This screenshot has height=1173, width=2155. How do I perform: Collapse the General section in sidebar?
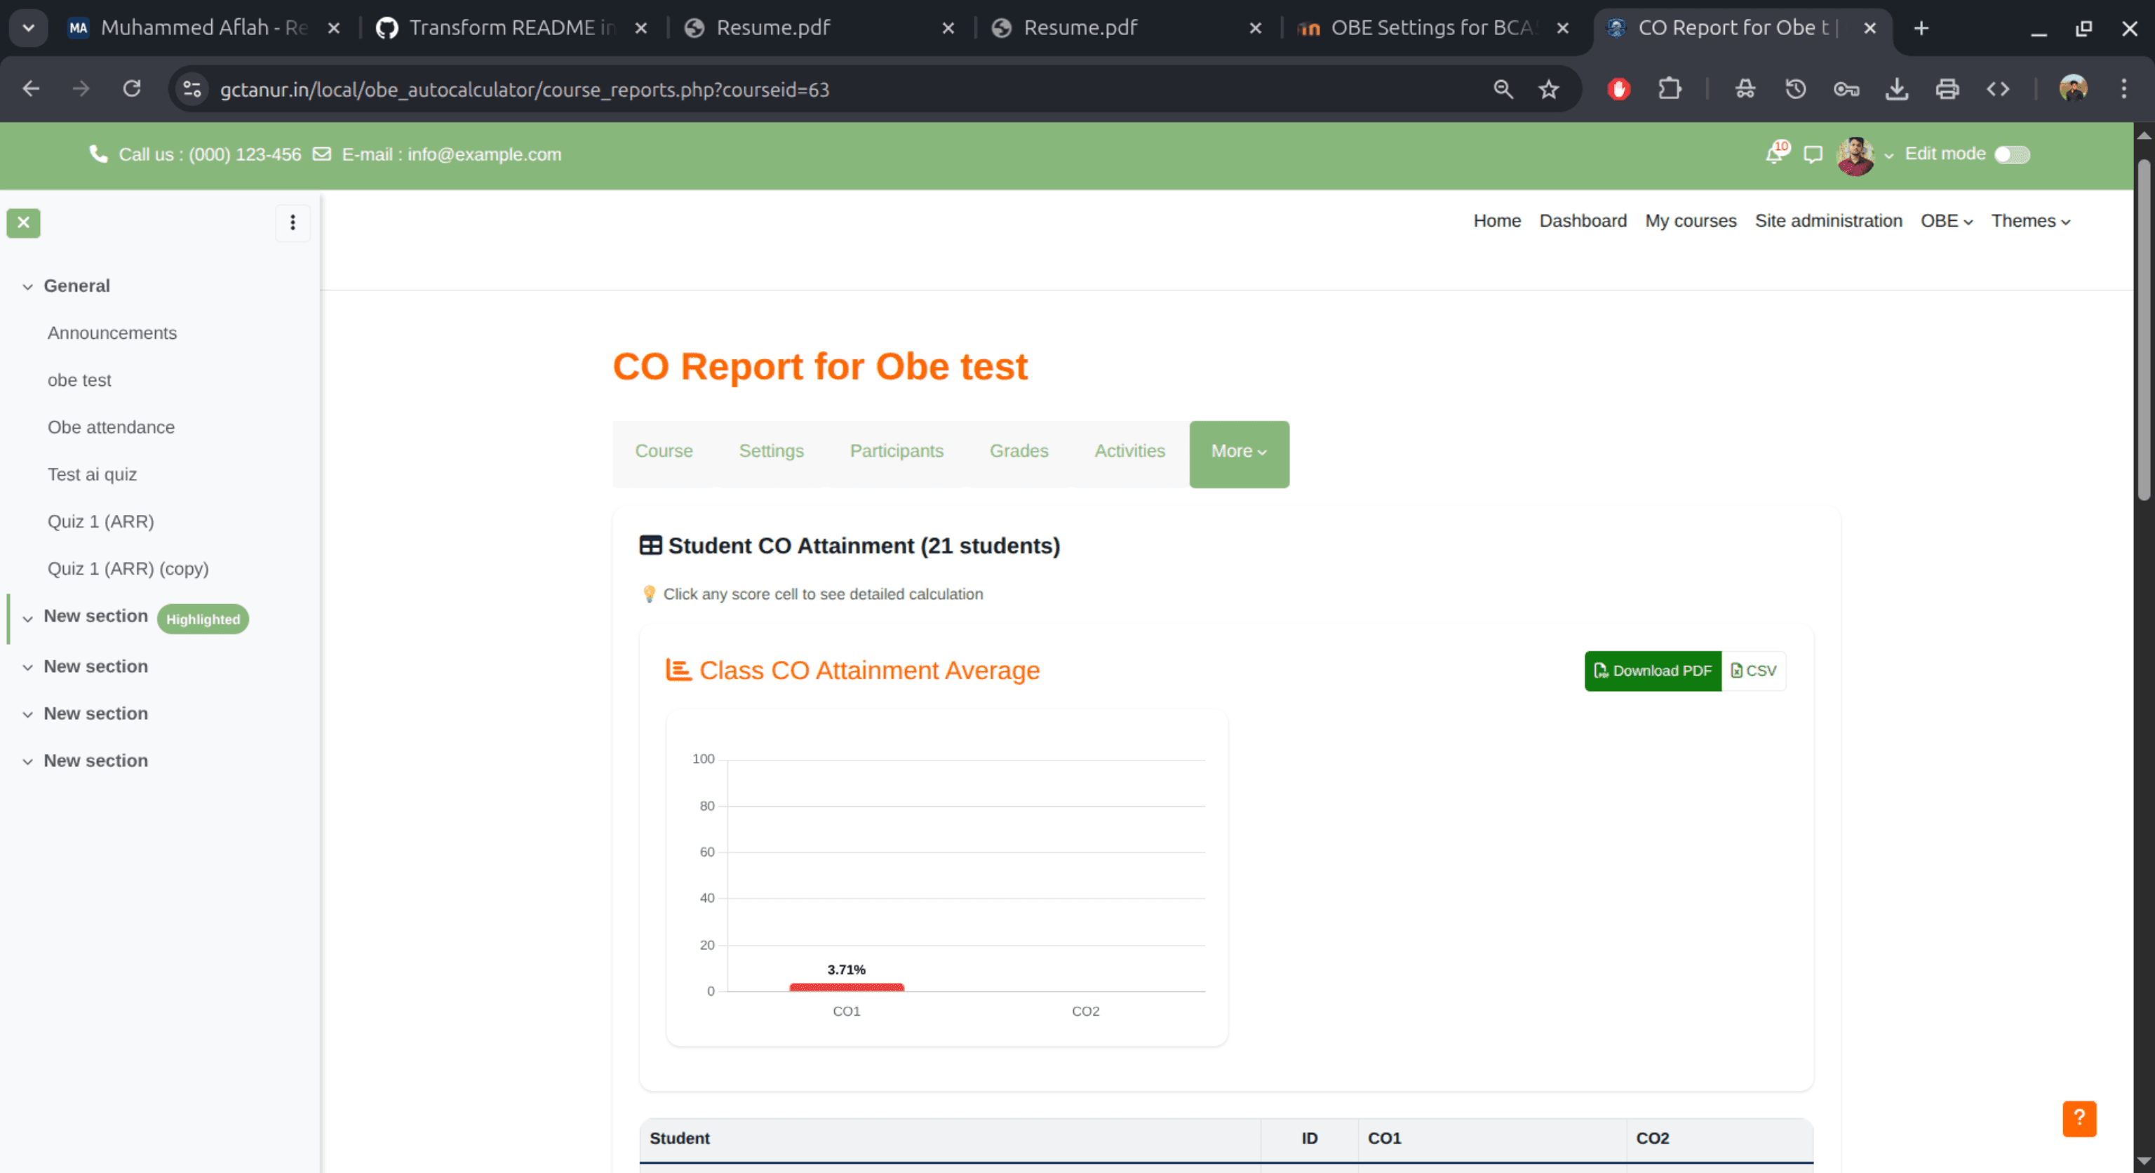(x=27, y=286)
